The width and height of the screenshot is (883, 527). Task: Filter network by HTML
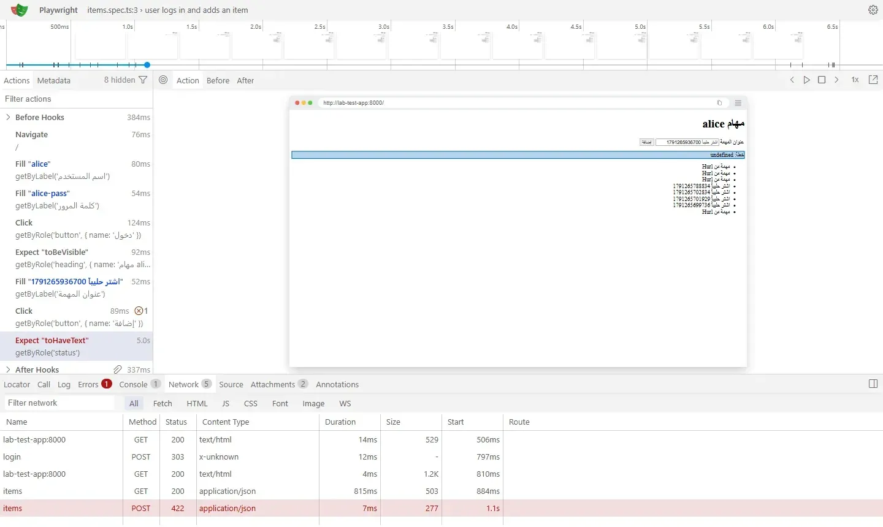(197, 403)
